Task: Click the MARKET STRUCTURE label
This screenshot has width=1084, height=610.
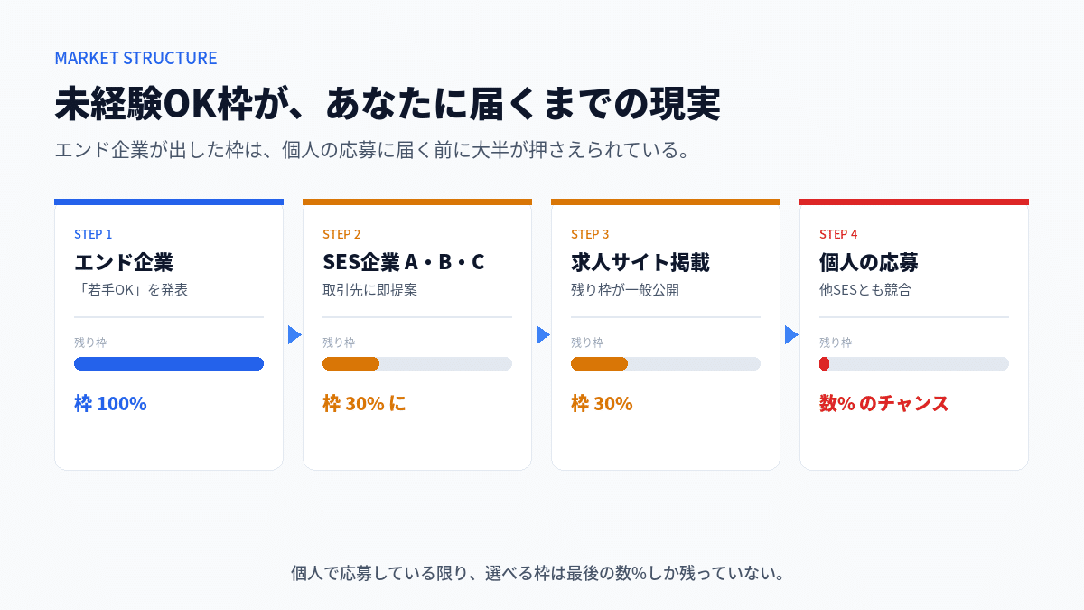Action: tap(135, 58)
